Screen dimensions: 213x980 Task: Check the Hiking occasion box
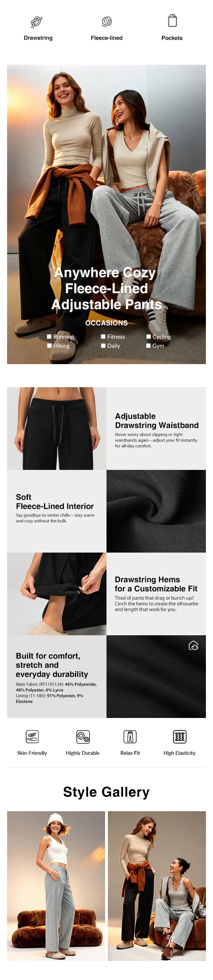[x=49, y=346]
